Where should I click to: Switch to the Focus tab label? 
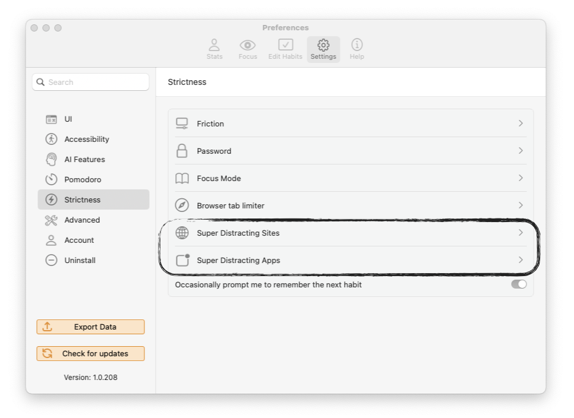point(248,56)
